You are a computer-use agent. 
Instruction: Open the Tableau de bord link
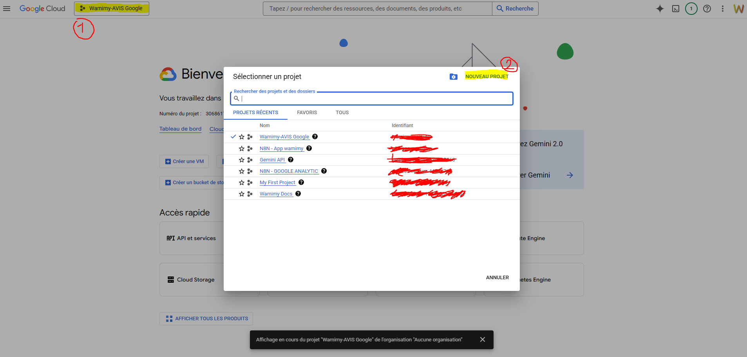(x=181, y=129)
